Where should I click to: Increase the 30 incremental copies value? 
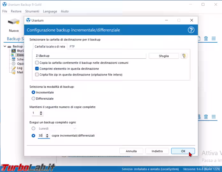47,134
